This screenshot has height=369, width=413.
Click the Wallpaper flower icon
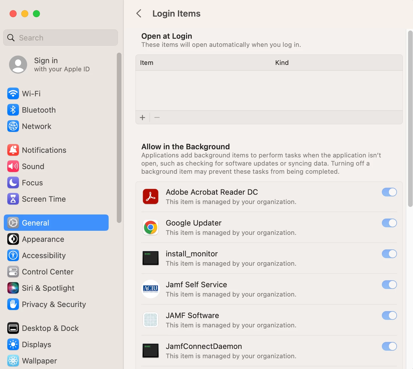[13, 361]
